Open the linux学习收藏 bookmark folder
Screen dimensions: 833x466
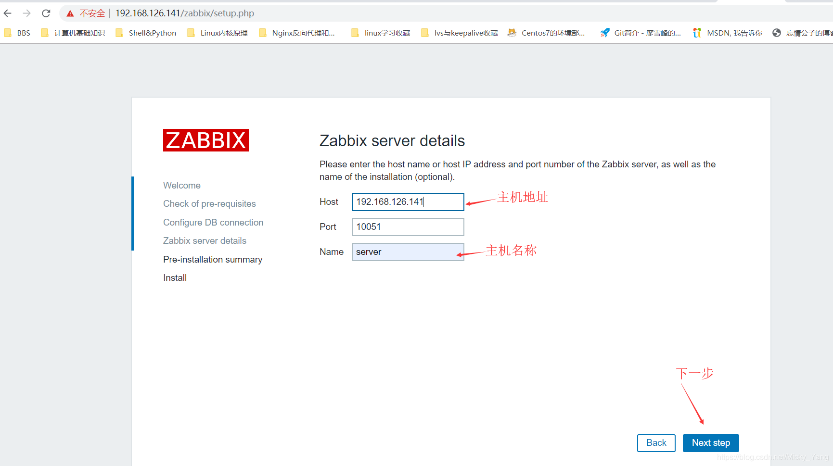click(381, 33)
